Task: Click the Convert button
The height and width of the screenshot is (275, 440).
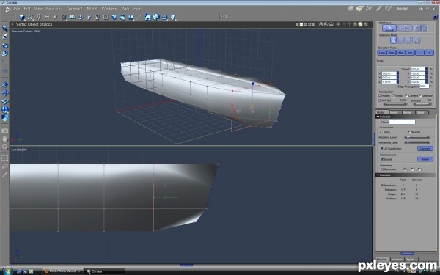Action: [x=425, y=148]
